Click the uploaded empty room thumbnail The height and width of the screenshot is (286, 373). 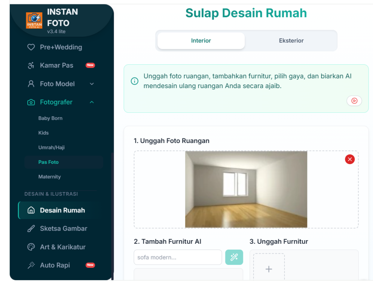246,189
